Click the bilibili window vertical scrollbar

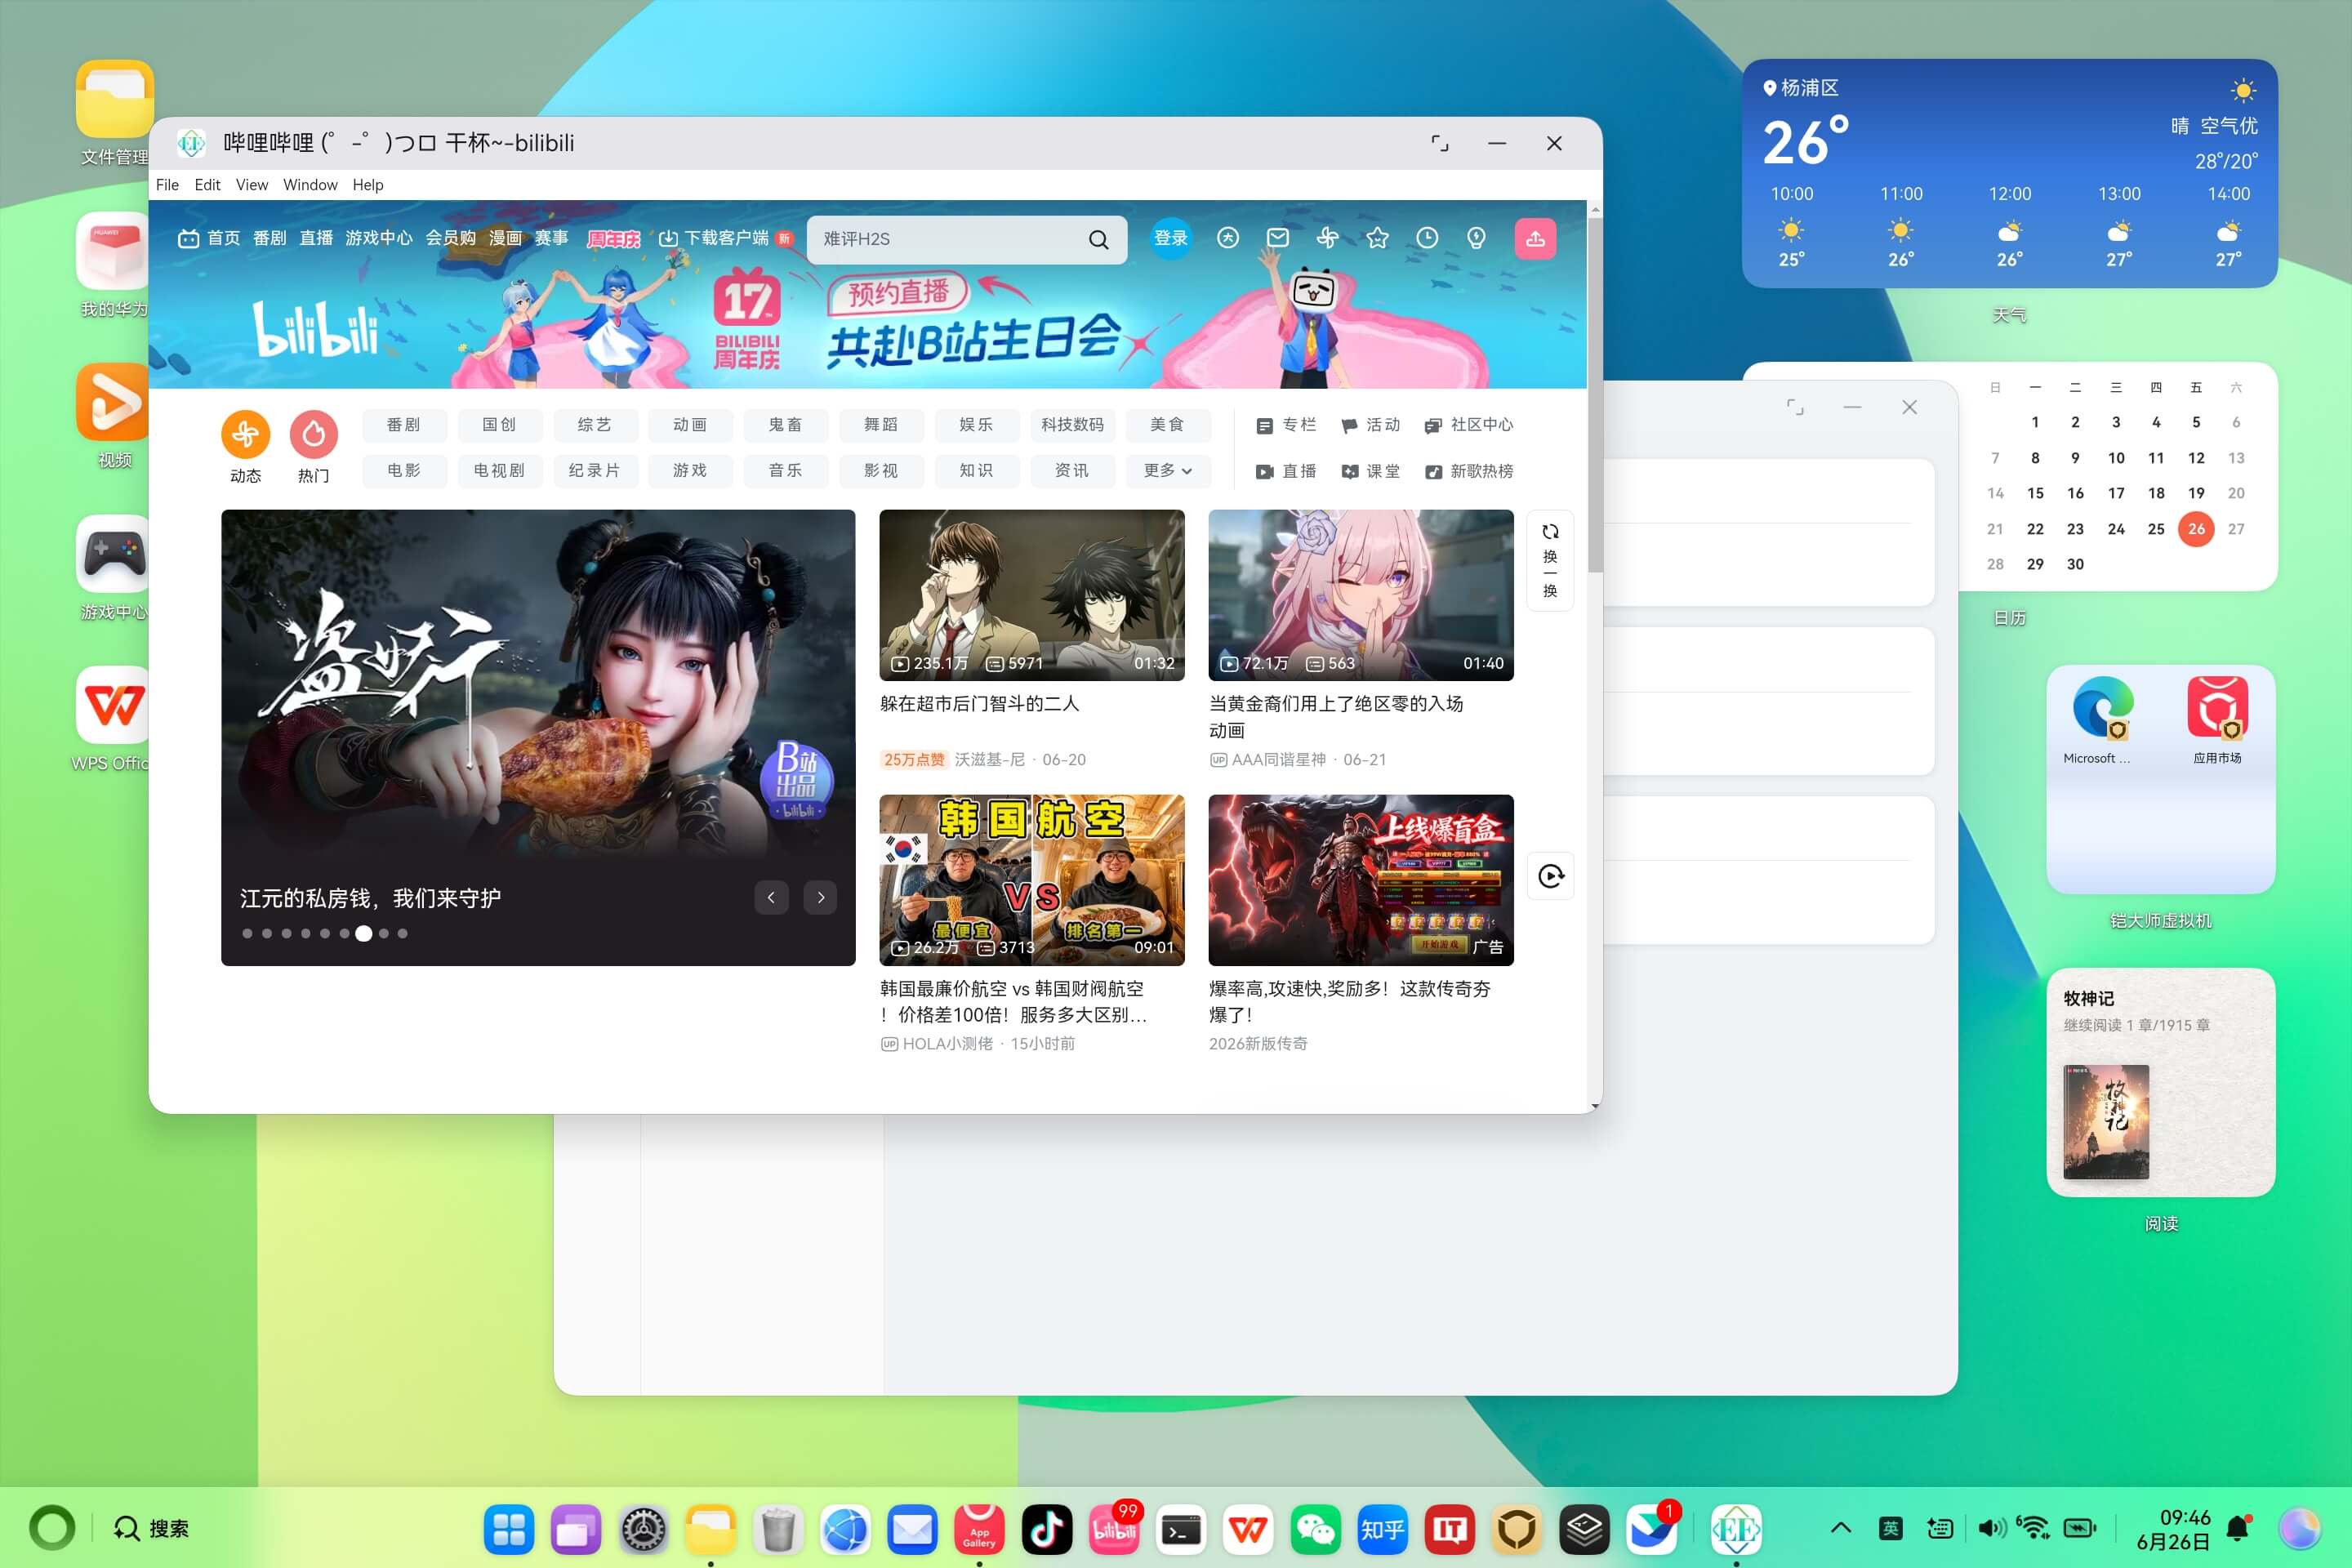pyautogui.click(x=1594, y=395)
